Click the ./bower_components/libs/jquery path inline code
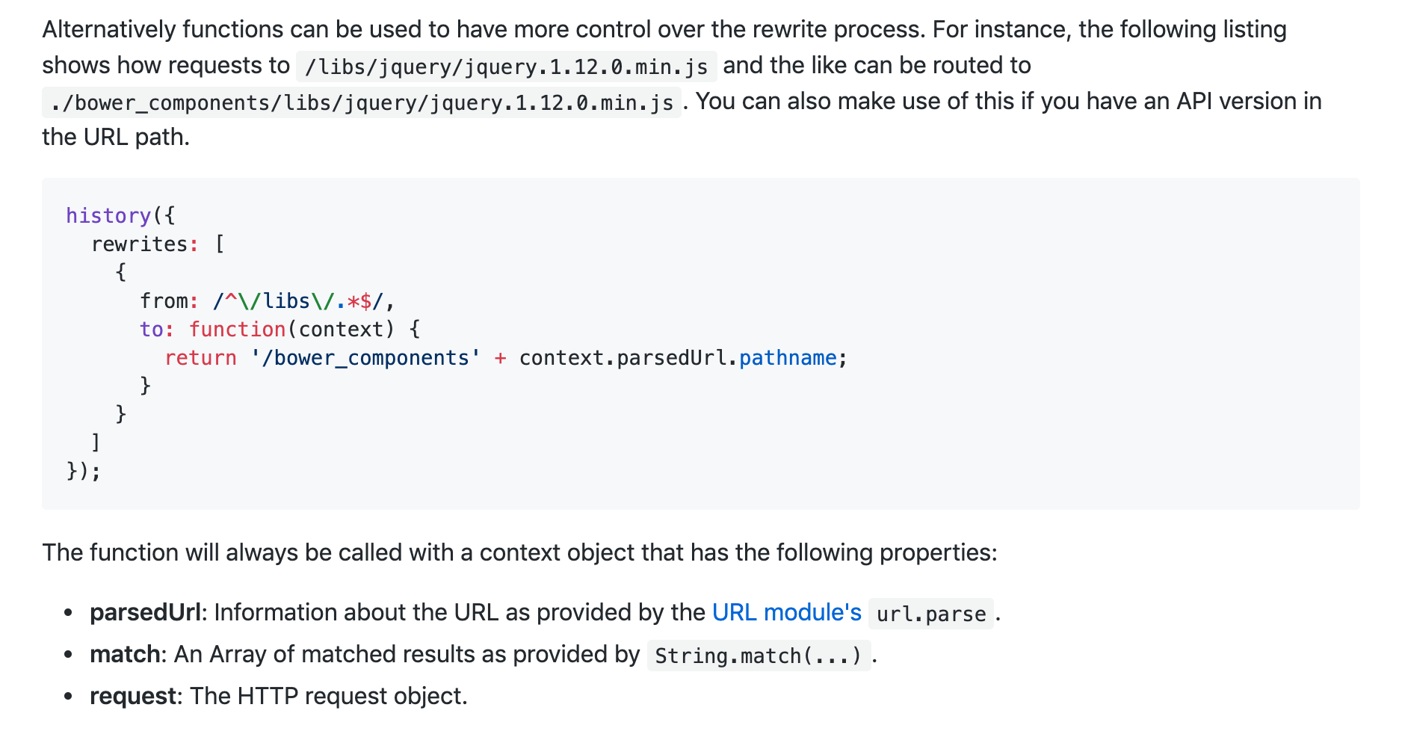1402x743 pixels. pos(362,103)
